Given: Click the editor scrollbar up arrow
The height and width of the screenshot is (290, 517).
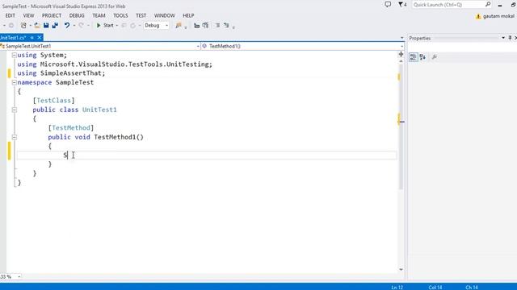Looking at the screenshot, I should pos(401,61).
